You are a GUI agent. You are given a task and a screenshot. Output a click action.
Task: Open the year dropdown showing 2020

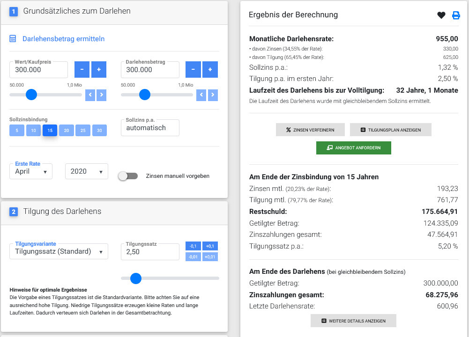tap(87, 171)
